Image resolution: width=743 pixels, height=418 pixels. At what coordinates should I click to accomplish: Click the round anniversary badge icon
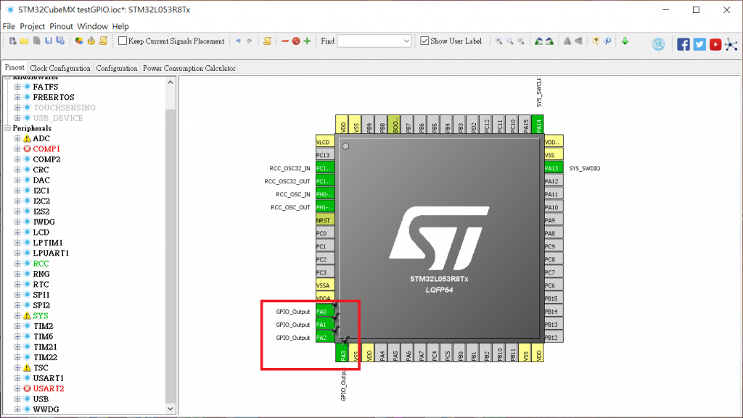pos(658,44)
